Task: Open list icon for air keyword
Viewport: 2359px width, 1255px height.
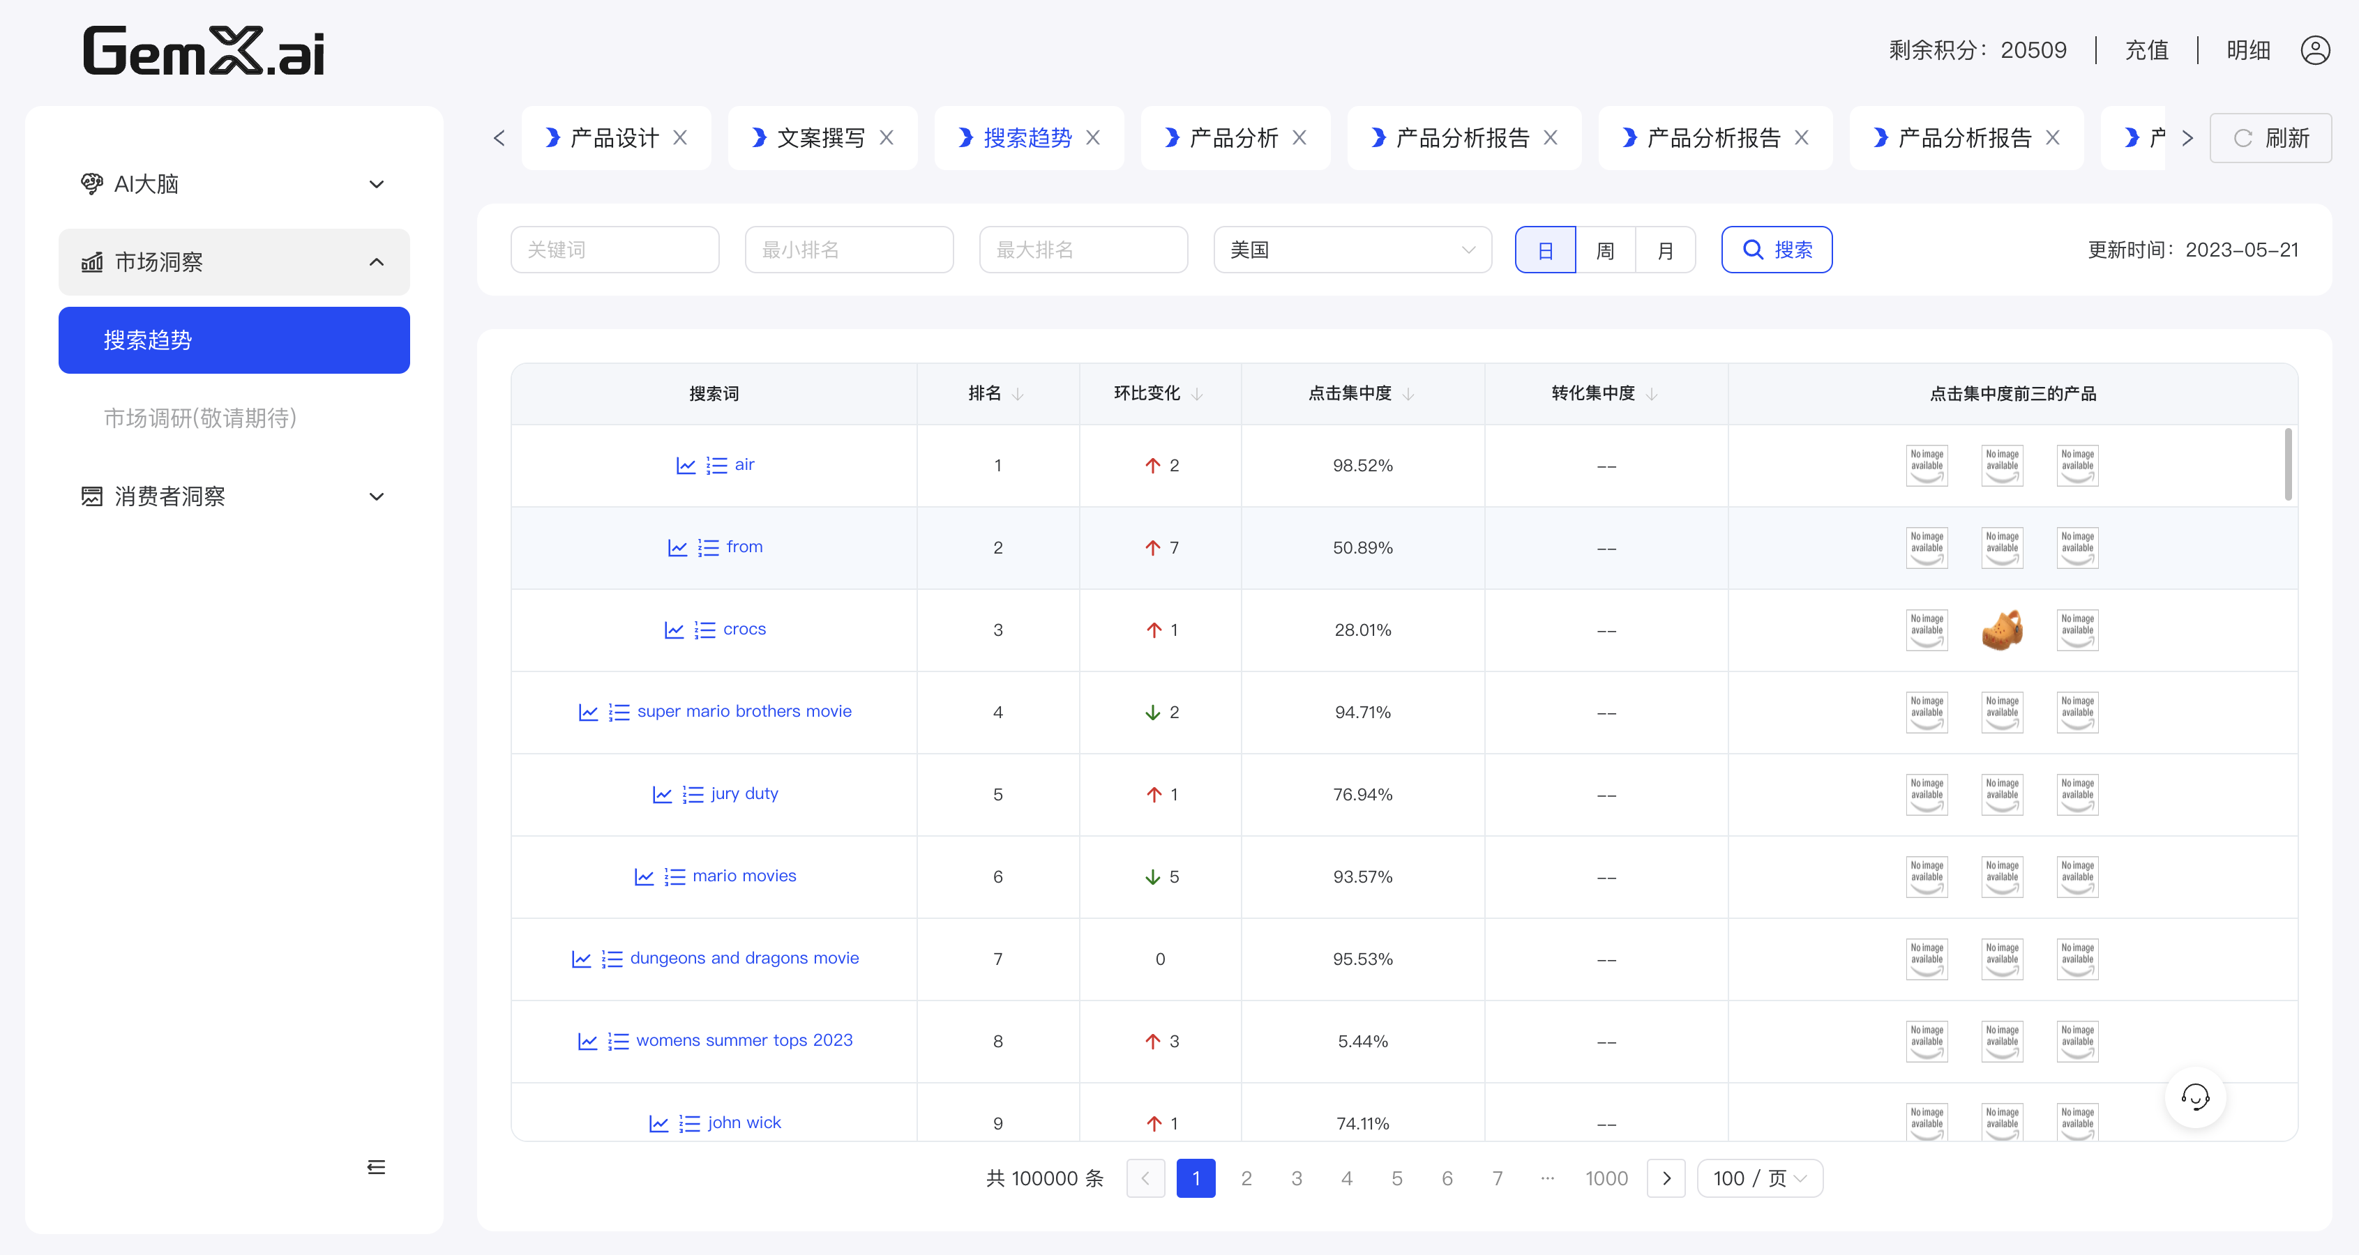Action: pos(717,466)
